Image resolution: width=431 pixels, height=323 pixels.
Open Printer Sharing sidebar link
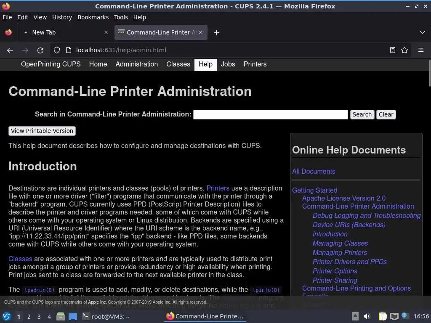coord(335,281)
